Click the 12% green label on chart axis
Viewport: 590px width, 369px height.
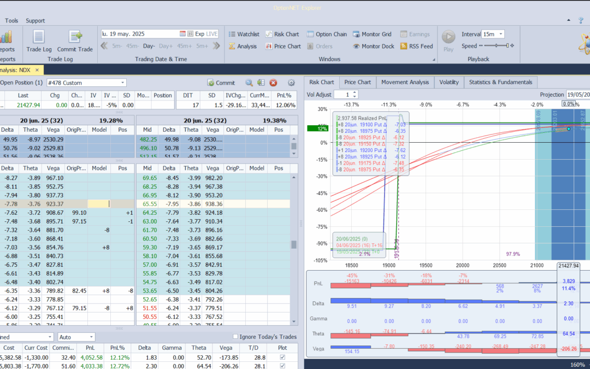[x=317, y=128]
